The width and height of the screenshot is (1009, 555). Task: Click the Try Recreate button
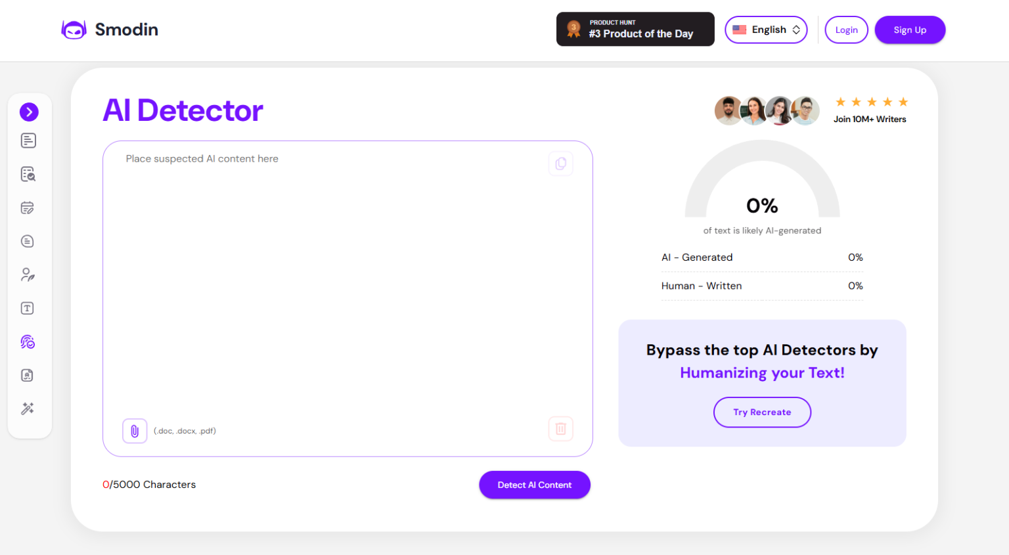(762, 412)
